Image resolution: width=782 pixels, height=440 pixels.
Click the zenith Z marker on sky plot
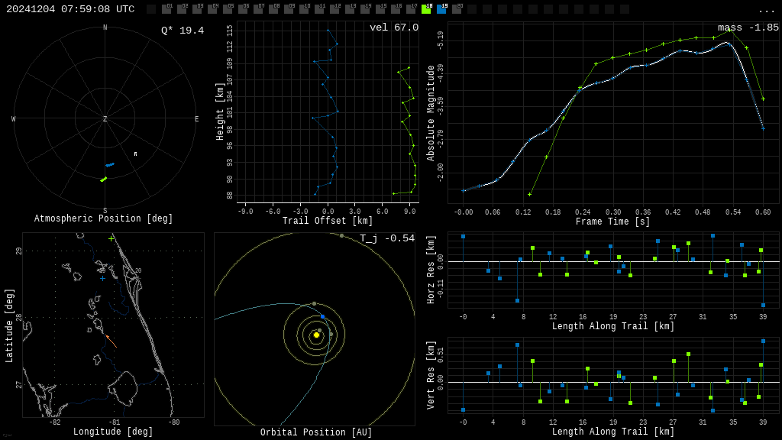pos(105,118)
